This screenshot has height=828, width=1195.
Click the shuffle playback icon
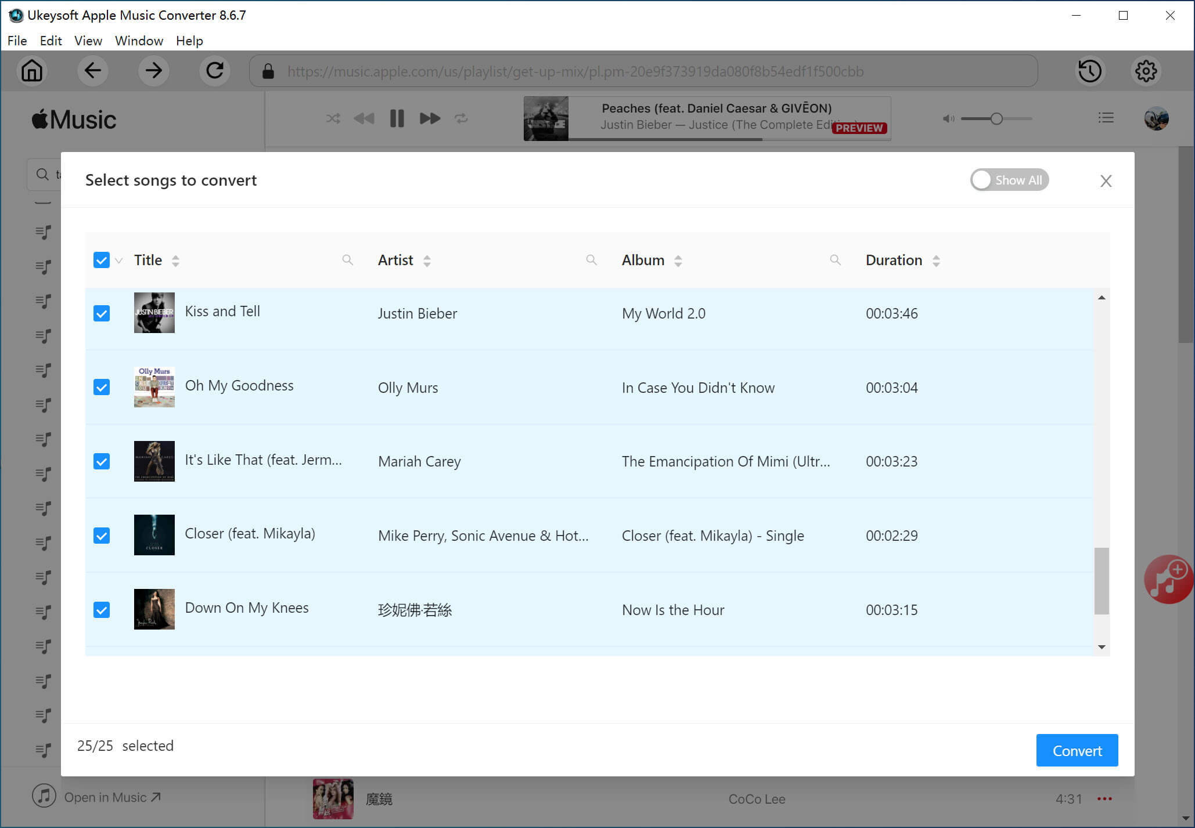click(332, 118)
